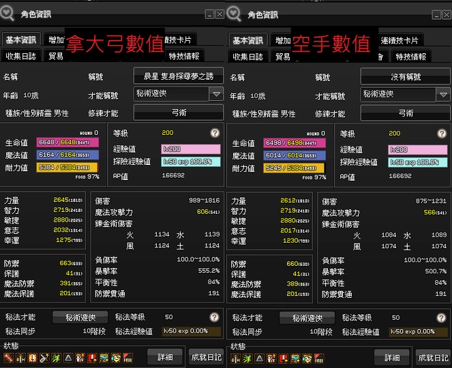Click the smiling face status icon, left window
The width and height of the screenshot is (452, 368).
pyautogui.click(x=116, y=358)
